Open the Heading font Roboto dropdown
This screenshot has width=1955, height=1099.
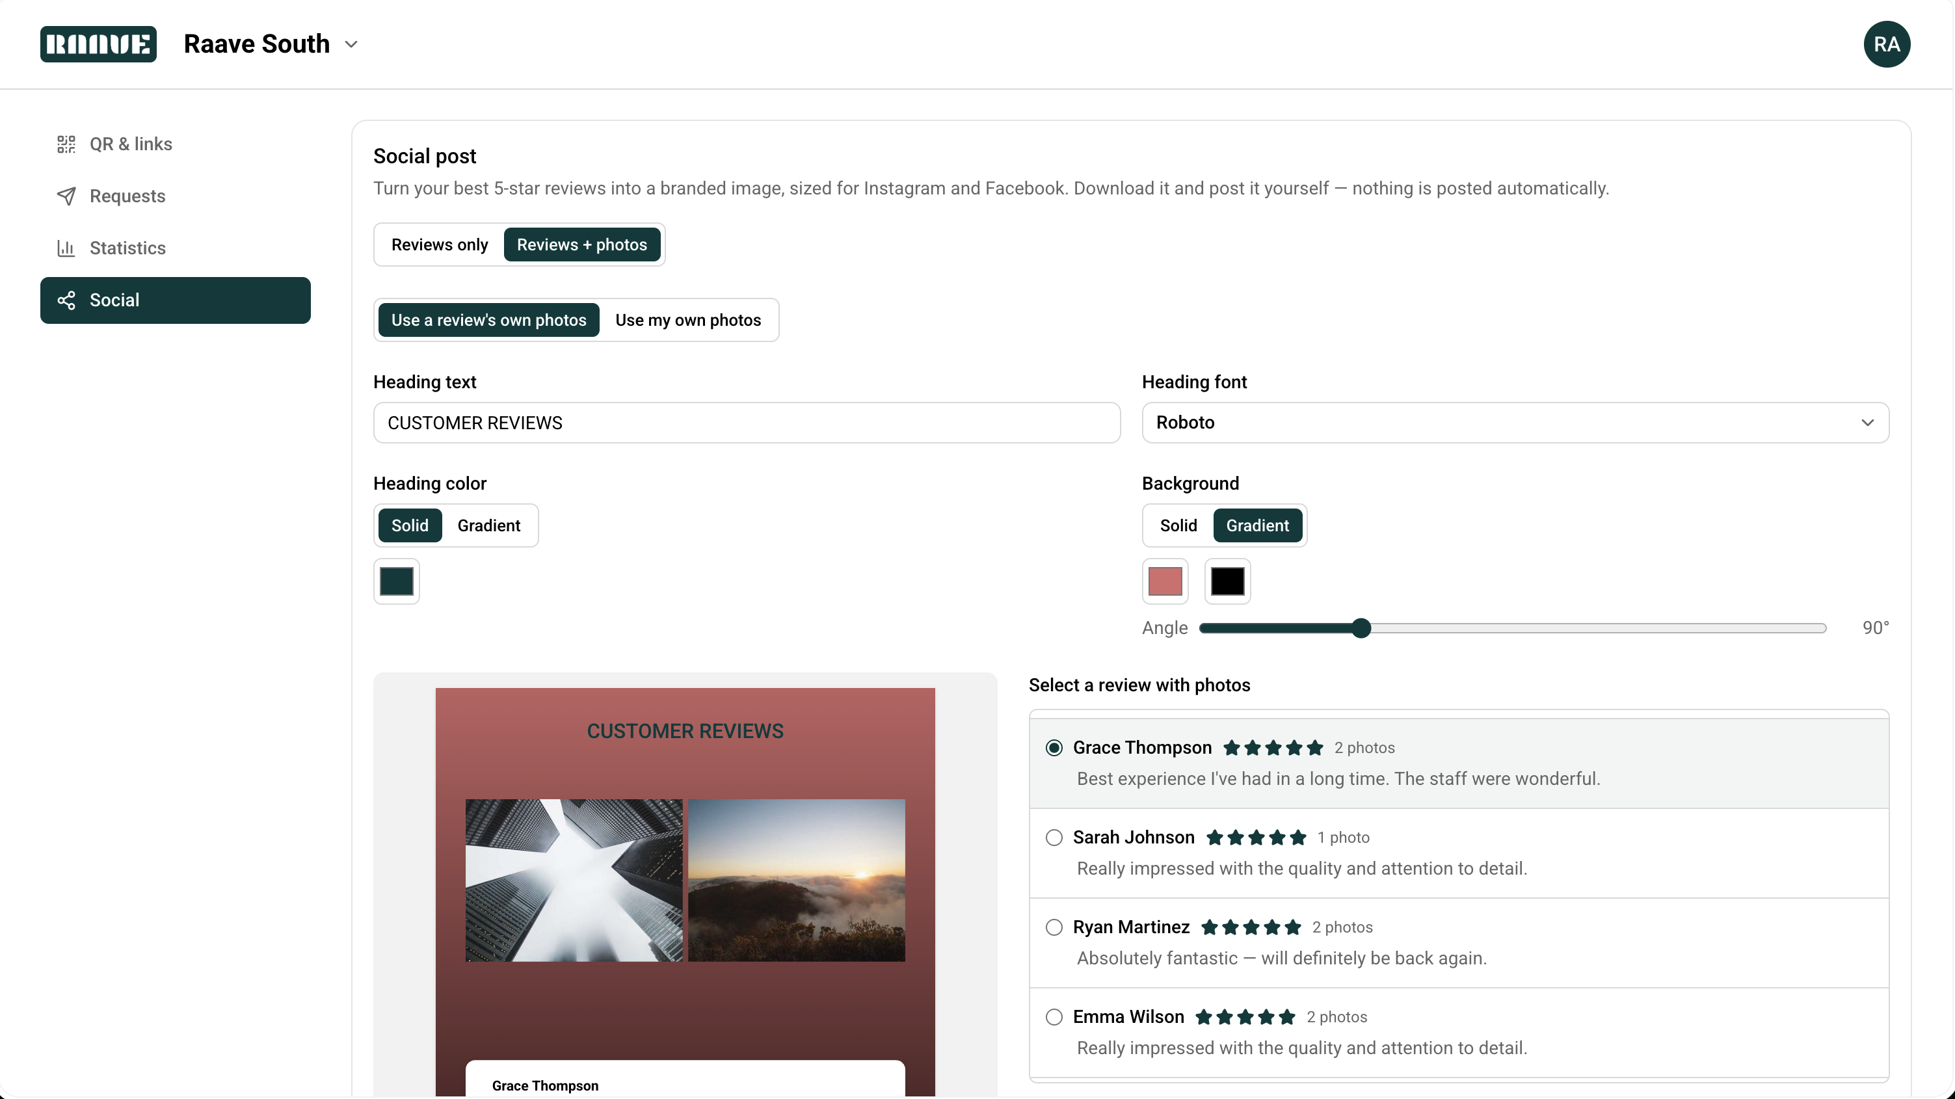1515,423
